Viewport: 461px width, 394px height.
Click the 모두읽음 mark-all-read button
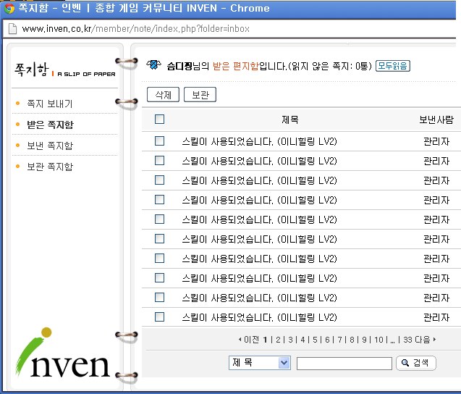(393, 66)
